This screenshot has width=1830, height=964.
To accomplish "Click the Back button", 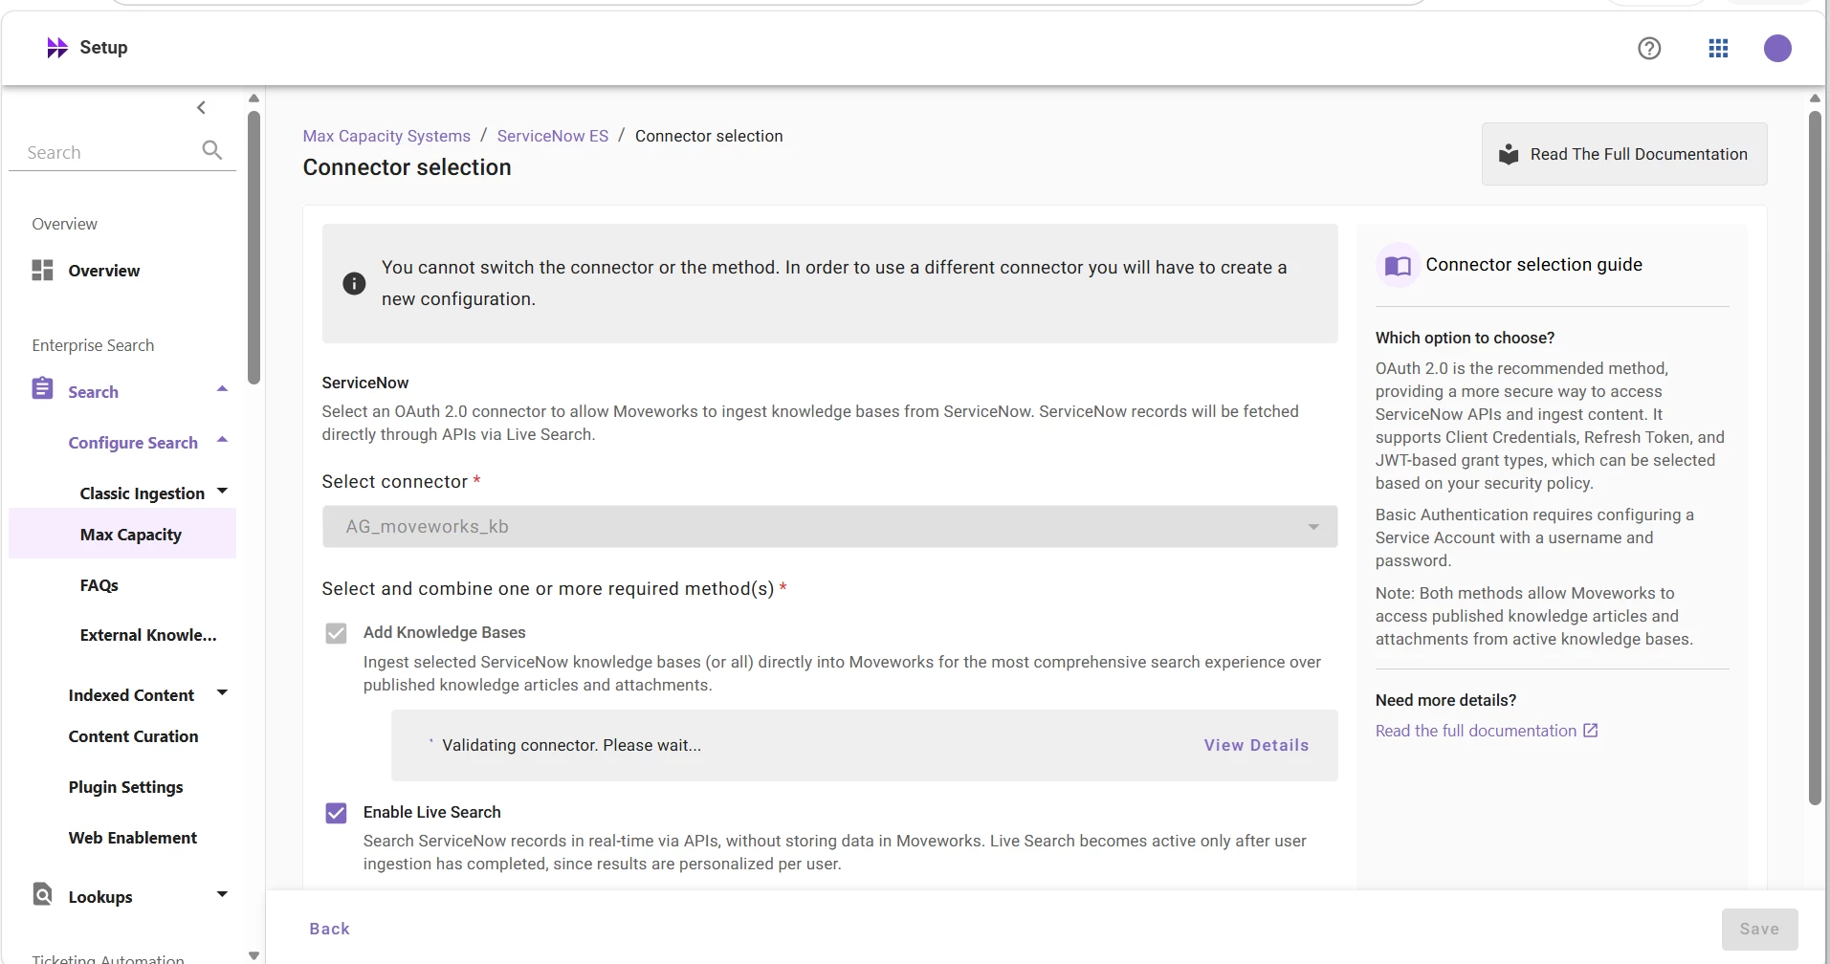I will (x=329, y=929).
